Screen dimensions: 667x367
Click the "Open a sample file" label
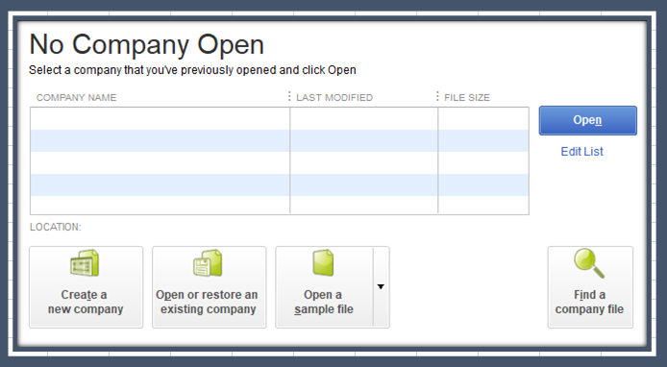click(323, 302)
